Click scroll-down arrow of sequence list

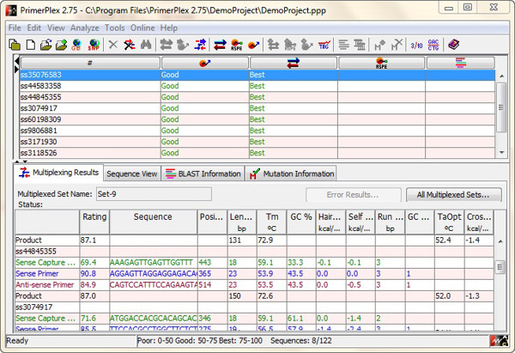pyautogui.click(x=501, y=153)
